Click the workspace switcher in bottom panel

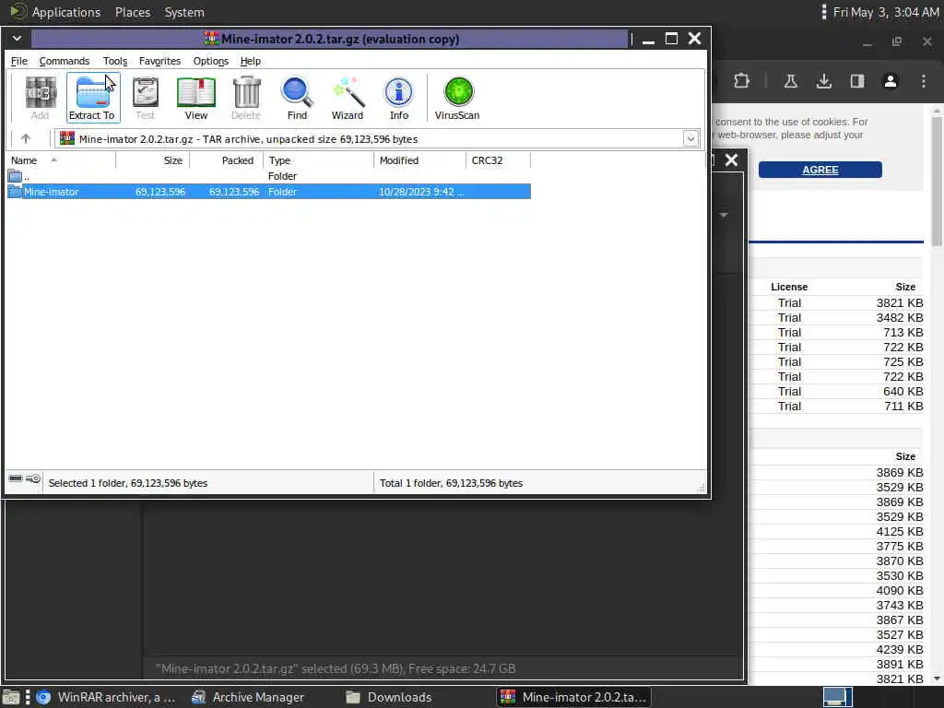click(x=837, y=697)
